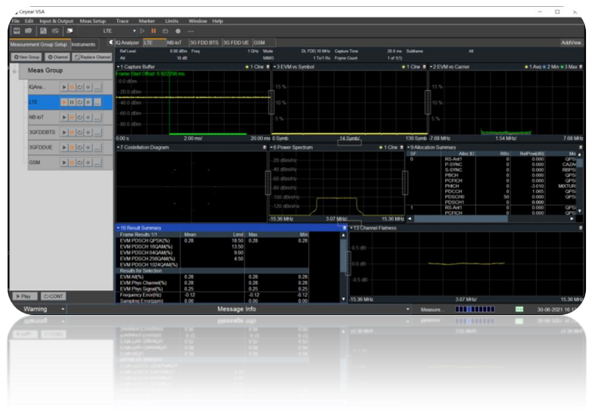Open the Input & Output menu
The image size is (595, 415).
coord(56,21)
